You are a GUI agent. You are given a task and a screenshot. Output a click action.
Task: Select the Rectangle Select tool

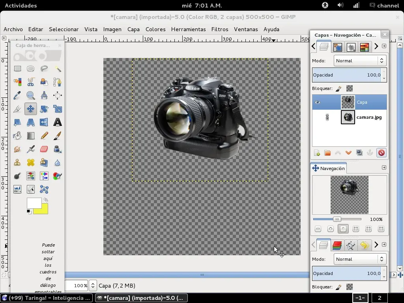coord(17,69)
